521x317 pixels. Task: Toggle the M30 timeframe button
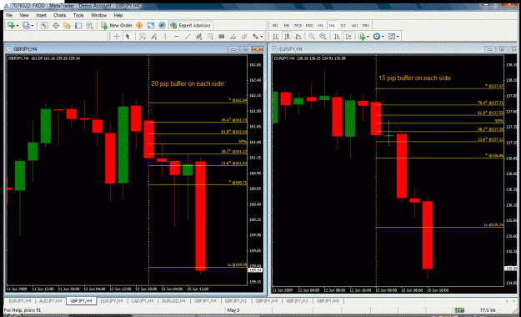click(309, 26)
